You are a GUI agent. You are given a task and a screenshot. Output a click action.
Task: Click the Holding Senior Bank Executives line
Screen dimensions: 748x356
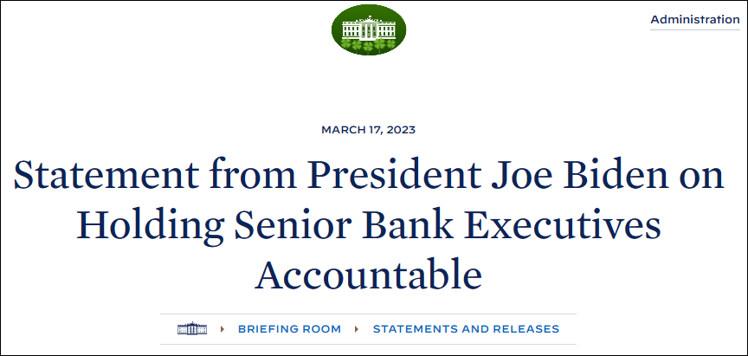pyautogui.click(x=368, y=226)
